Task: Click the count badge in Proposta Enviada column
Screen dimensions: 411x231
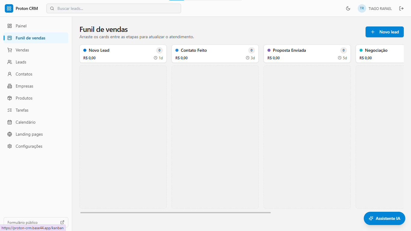Action: 344,50
